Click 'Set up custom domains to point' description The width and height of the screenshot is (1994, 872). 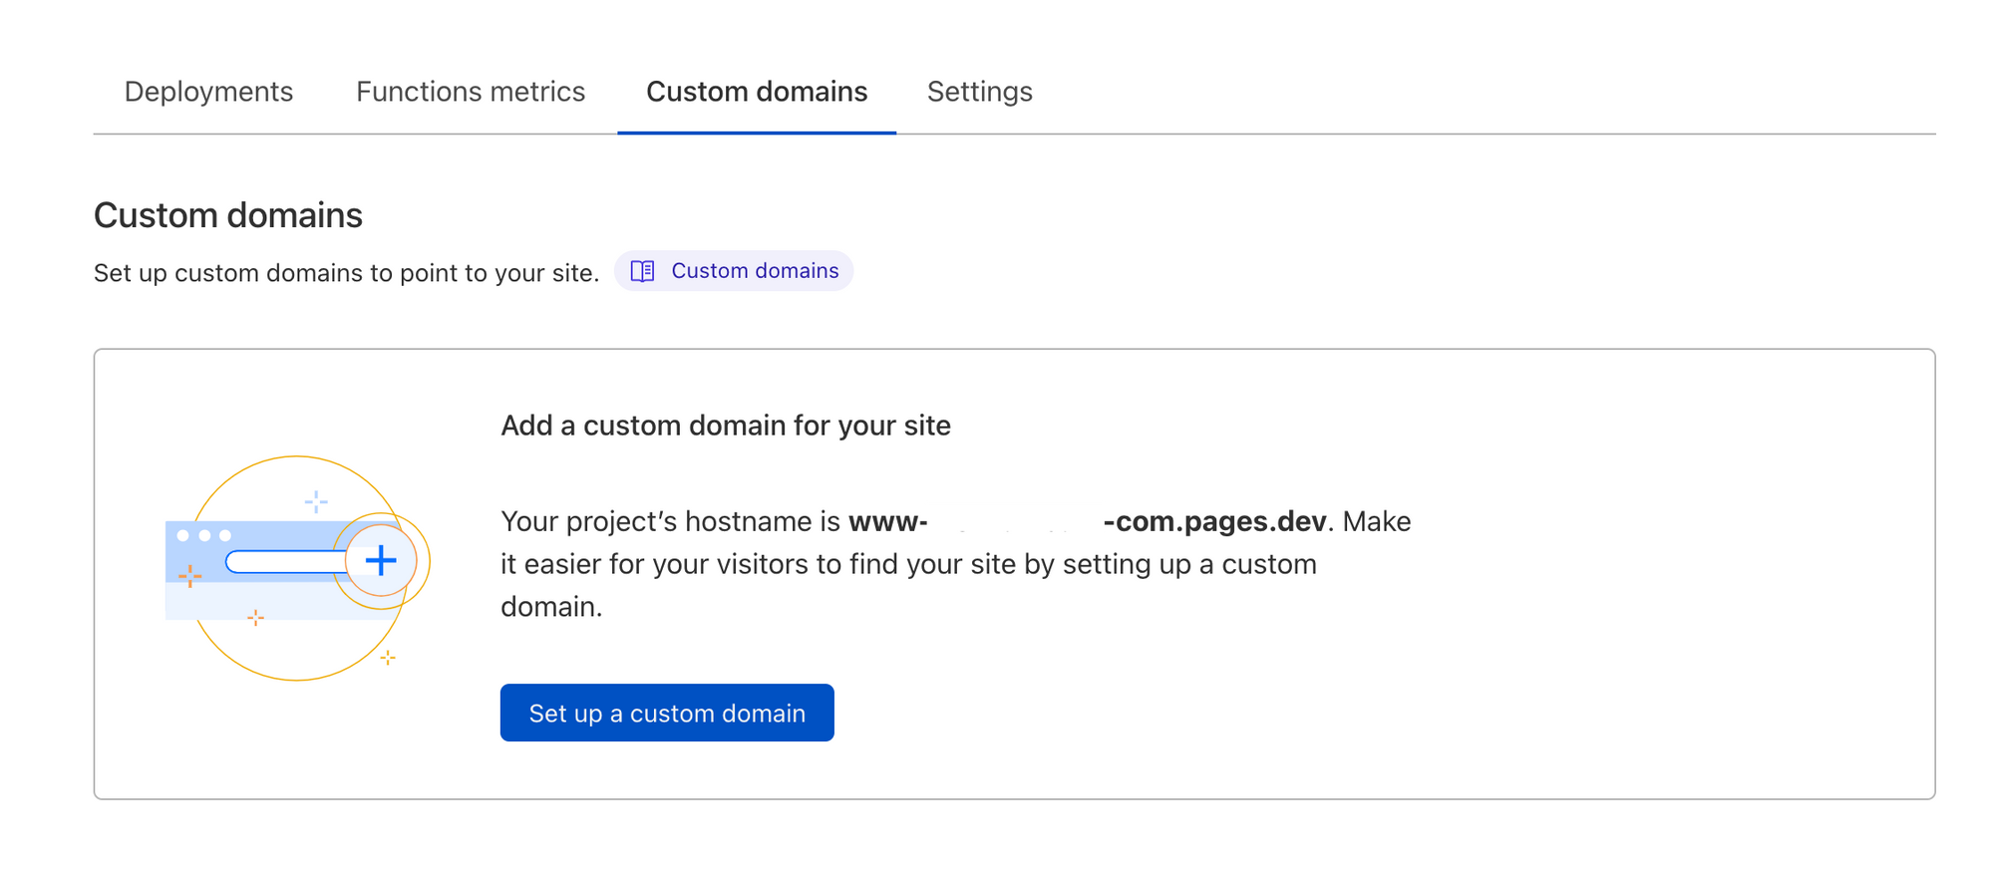[x=346, y=273]
